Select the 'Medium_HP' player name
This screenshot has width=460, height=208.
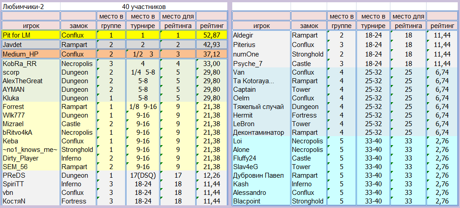click(31, 54)
